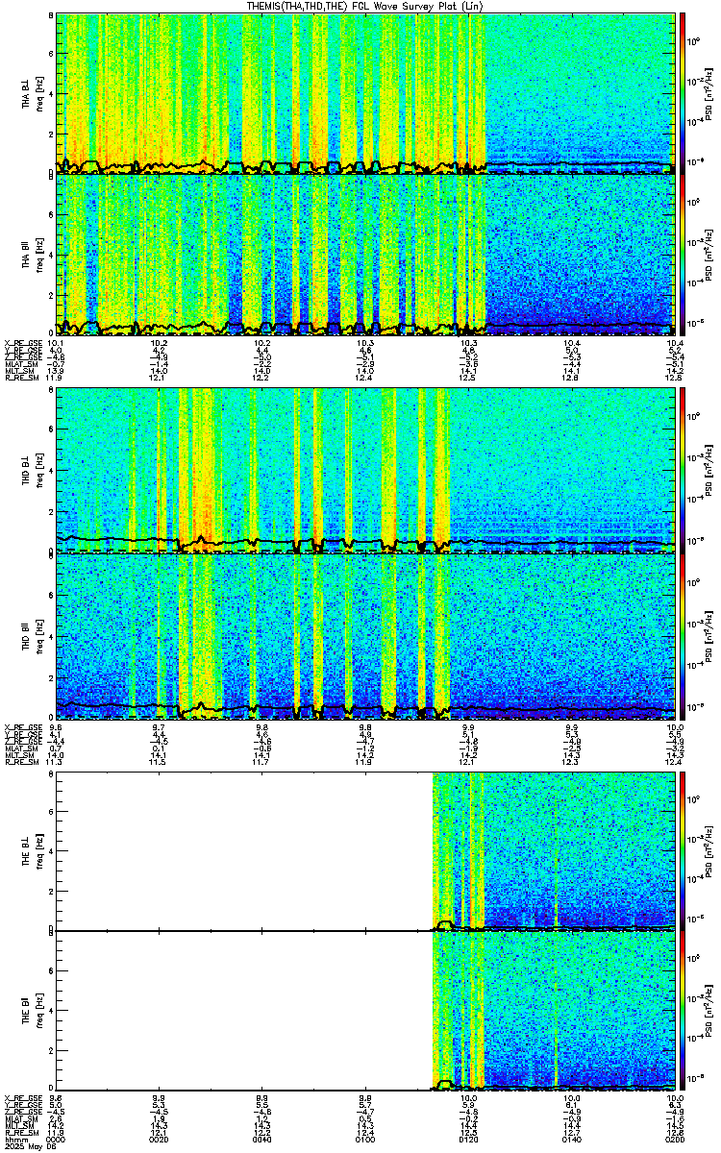Click the 0020 time tick label
Screen dimensions: 721x1153
tap(160, 1140)
